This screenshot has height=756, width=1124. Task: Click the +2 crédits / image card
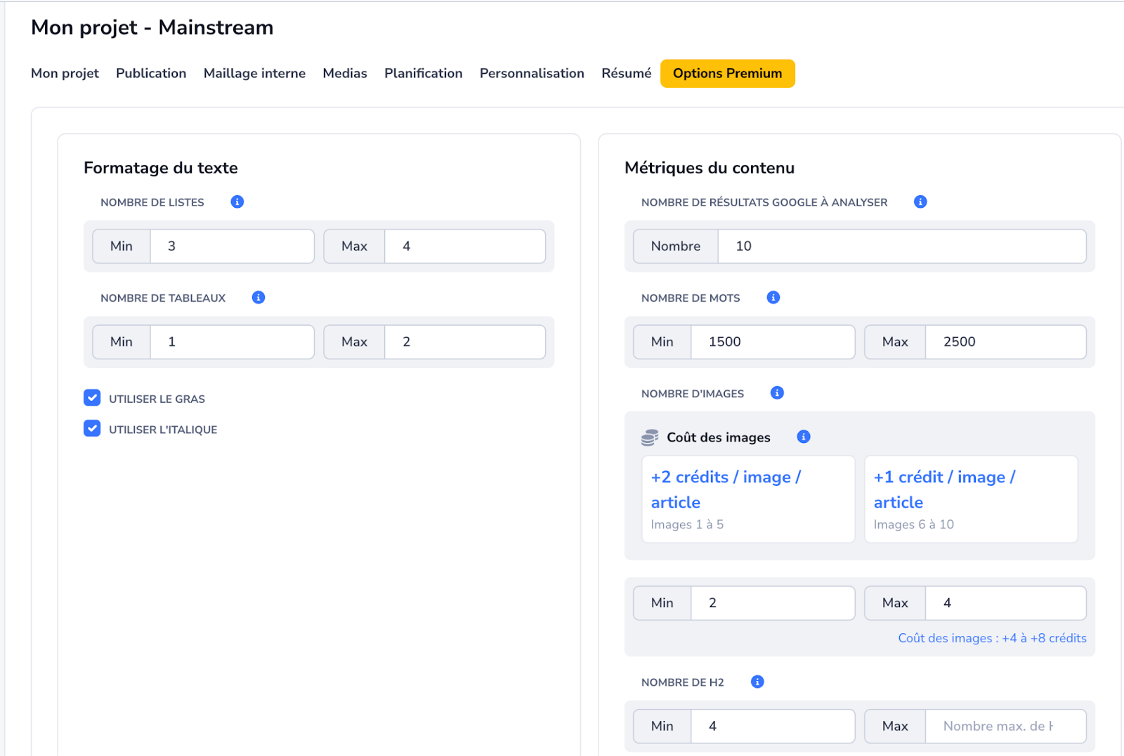[748, 499]
